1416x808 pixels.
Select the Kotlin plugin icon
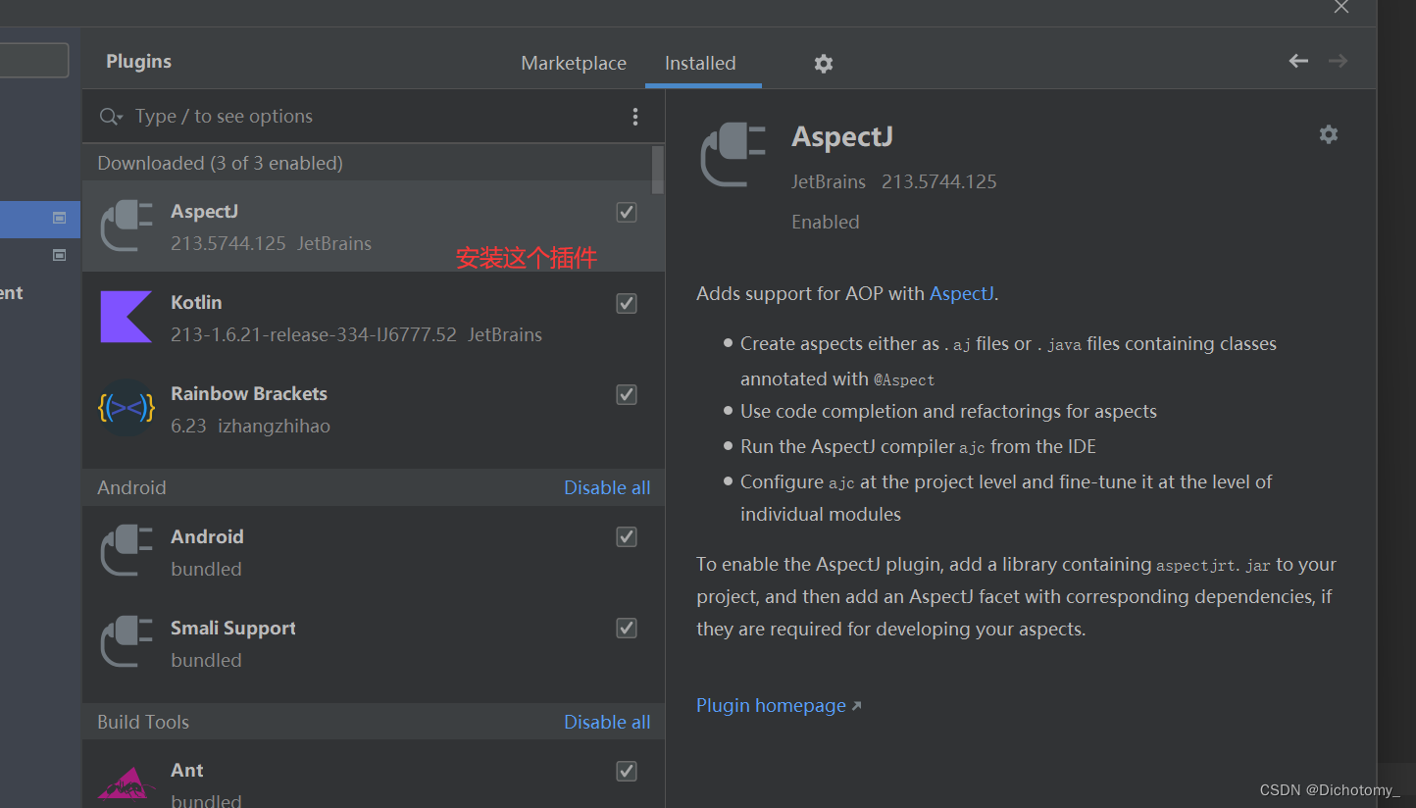click(126, 317)
